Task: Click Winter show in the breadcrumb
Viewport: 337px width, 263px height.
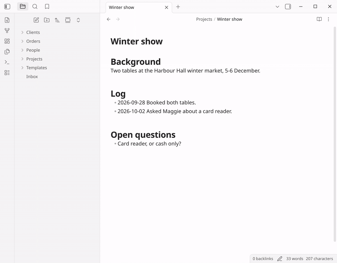Action: tap(230, 19)
